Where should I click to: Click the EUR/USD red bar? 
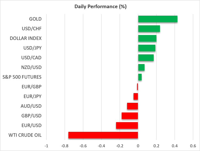[127, 126]
